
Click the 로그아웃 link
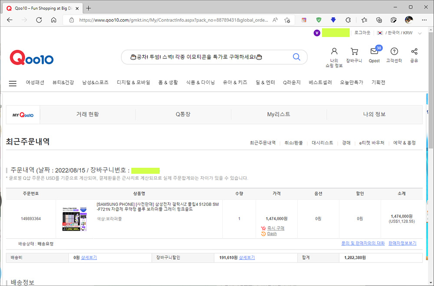pos(362,32)
